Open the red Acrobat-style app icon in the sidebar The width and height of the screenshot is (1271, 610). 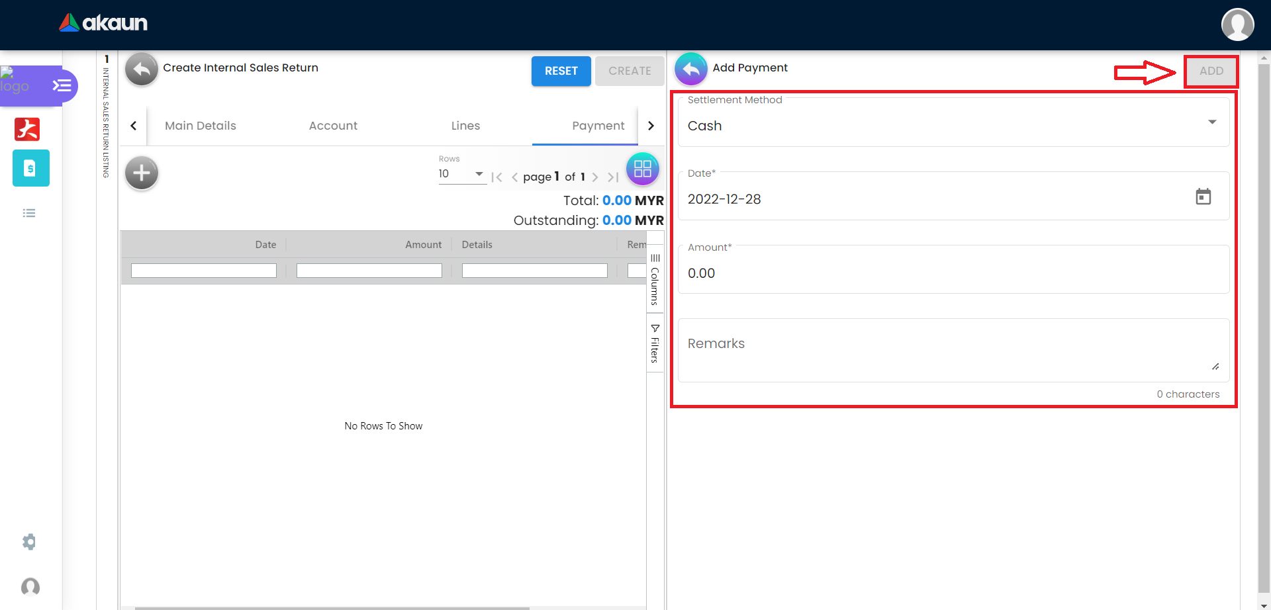point(27,129)
